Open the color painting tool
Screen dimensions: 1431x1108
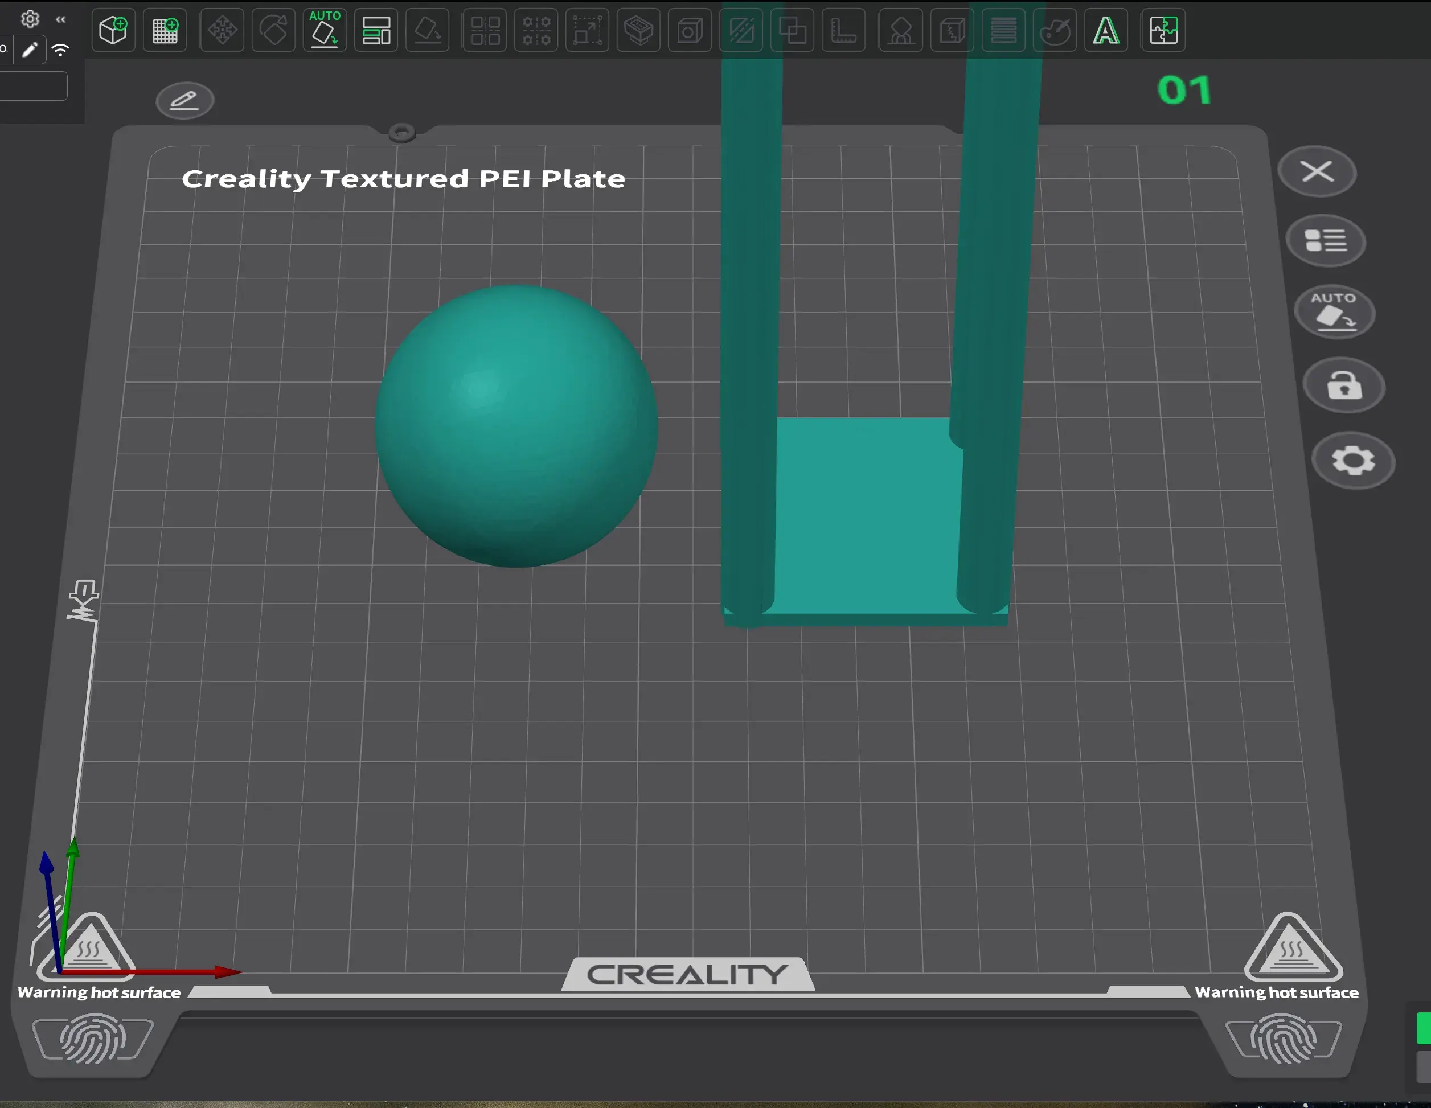pos(1055,30)
